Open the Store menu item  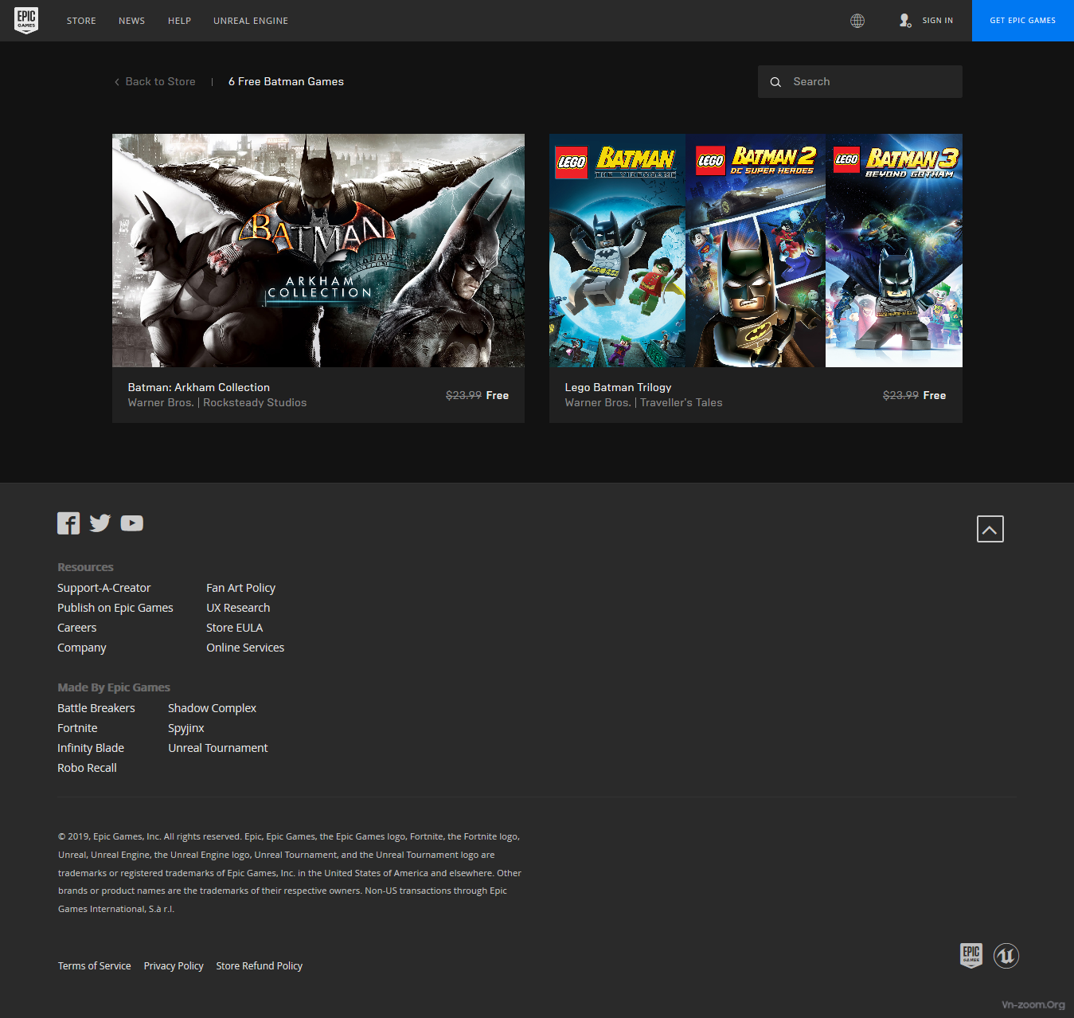[x=81, y=21]
